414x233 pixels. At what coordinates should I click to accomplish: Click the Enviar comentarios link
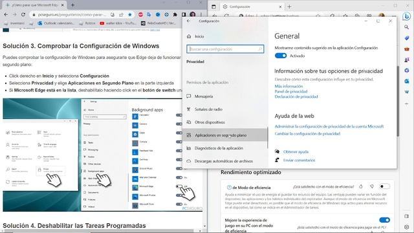299,160
